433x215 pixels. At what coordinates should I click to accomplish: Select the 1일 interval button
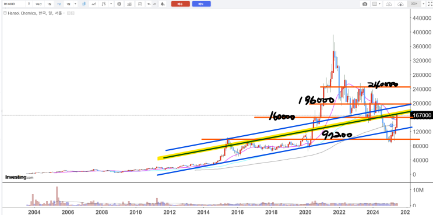(x=49, y=4)
